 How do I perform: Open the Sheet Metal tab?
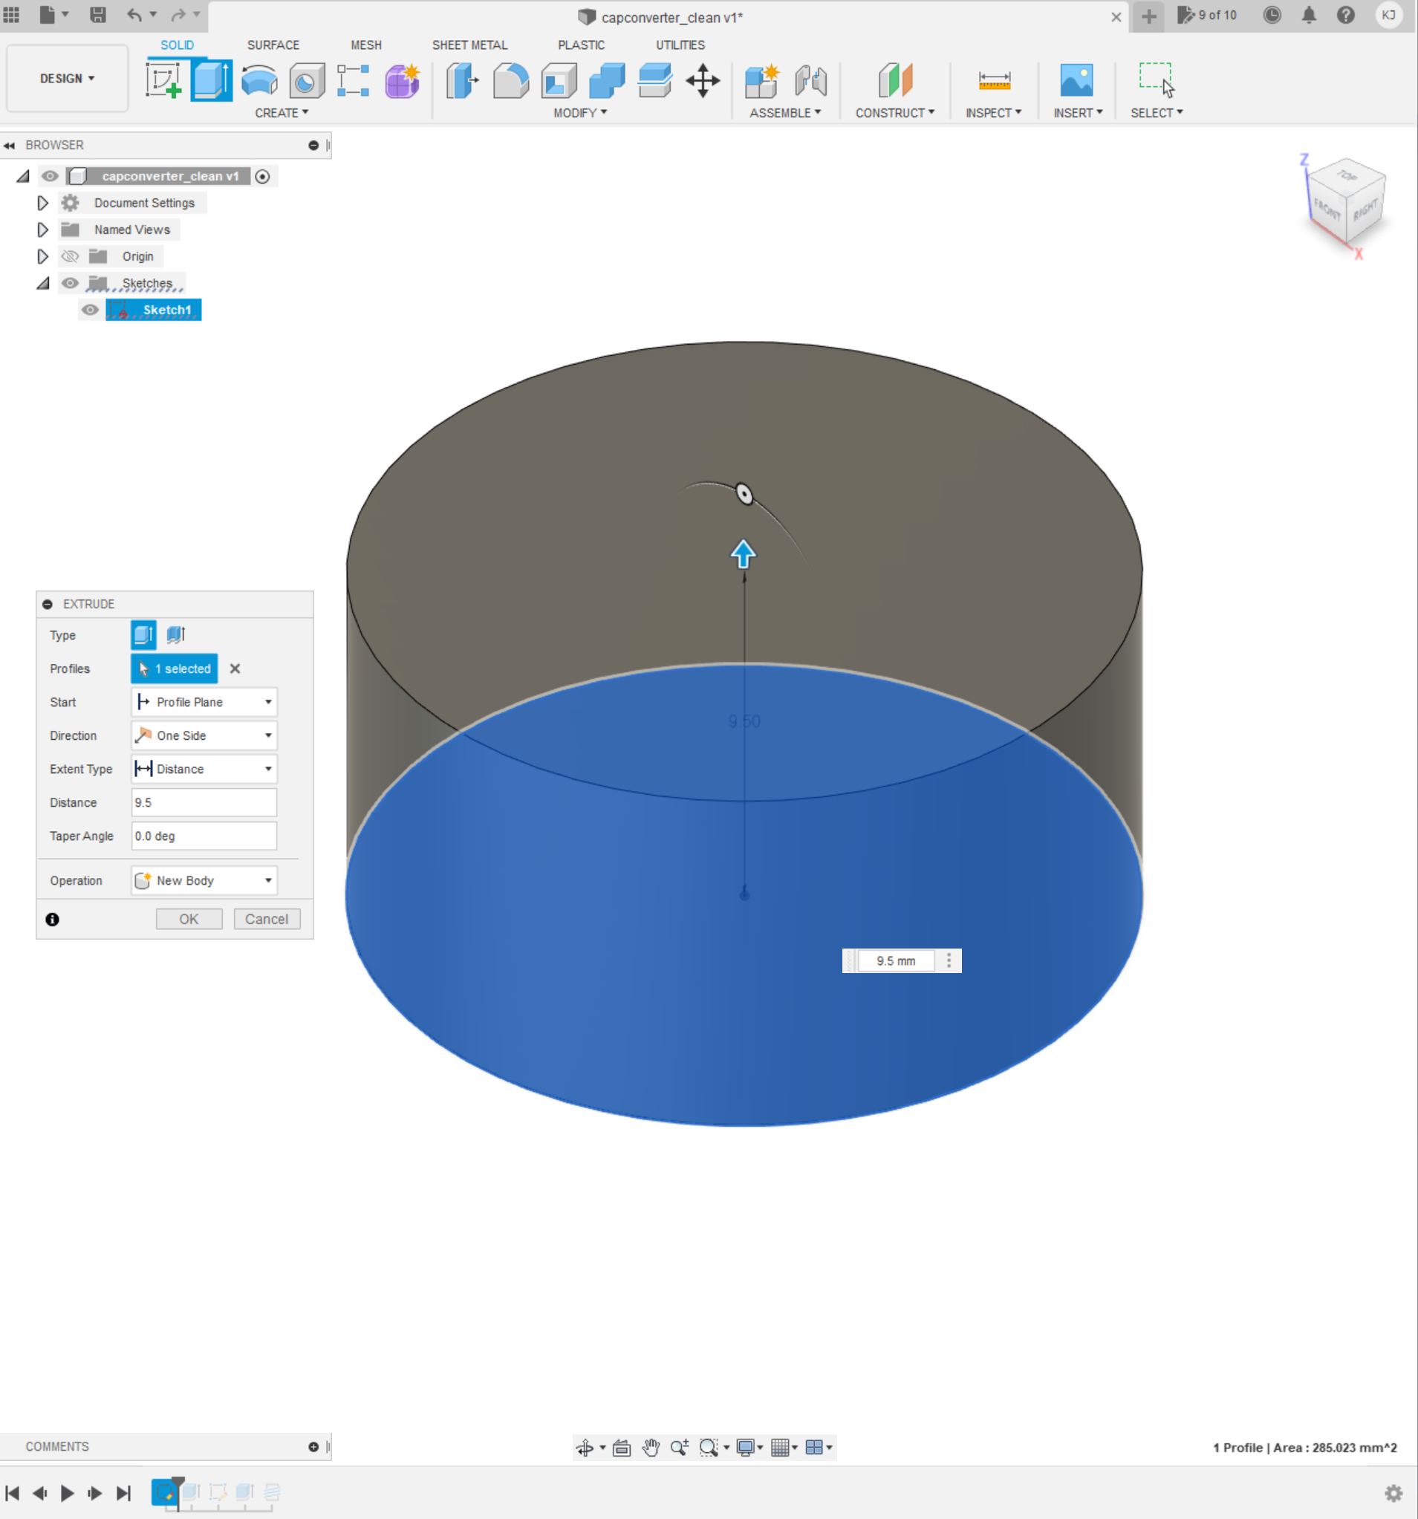tap(470, 45)
